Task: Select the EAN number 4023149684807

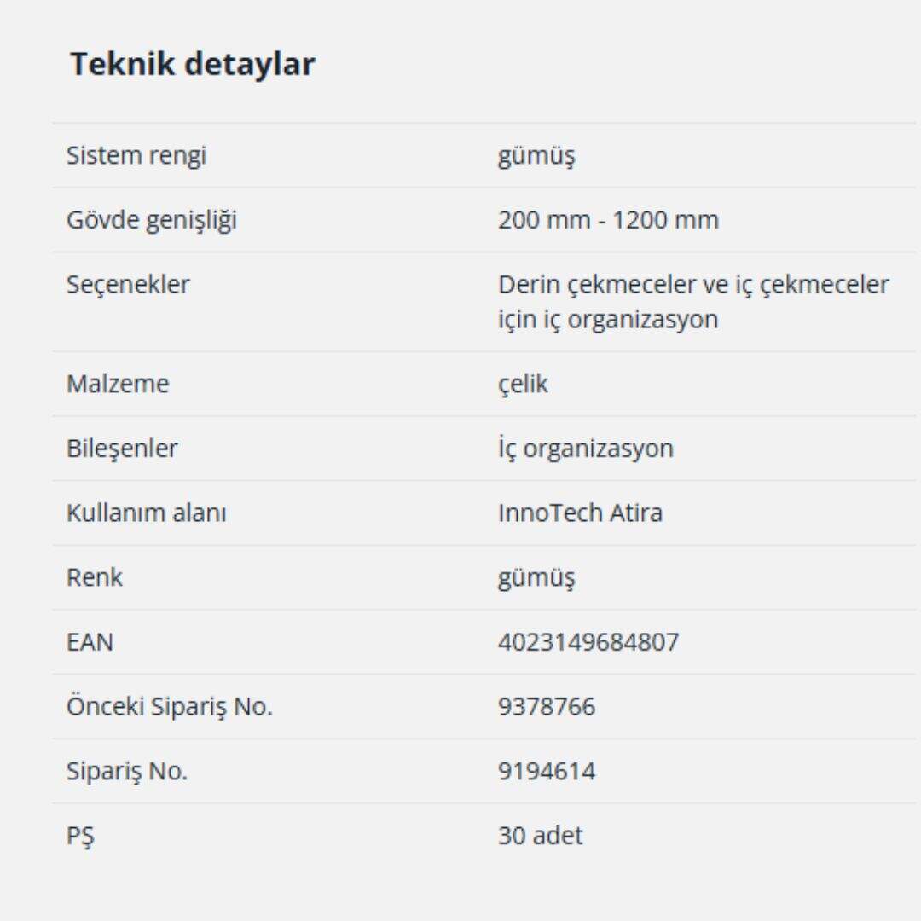Action: [588, 642]
